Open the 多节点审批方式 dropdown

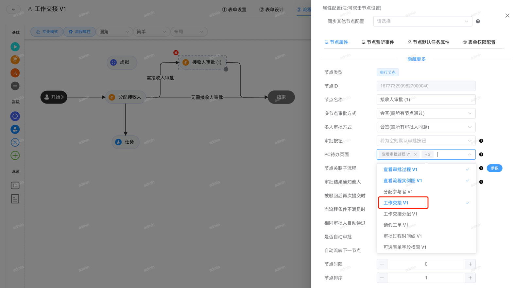pyautogui.click(x=425, y=113)
